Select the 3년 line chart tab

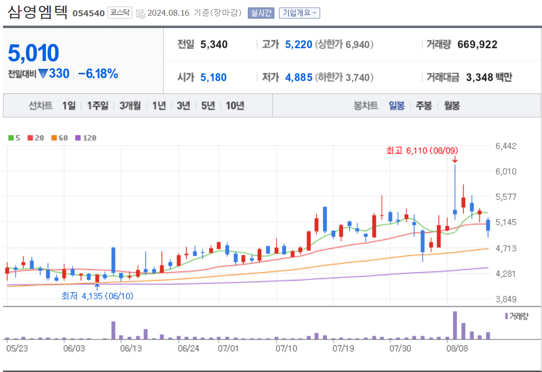coord(183,106)
